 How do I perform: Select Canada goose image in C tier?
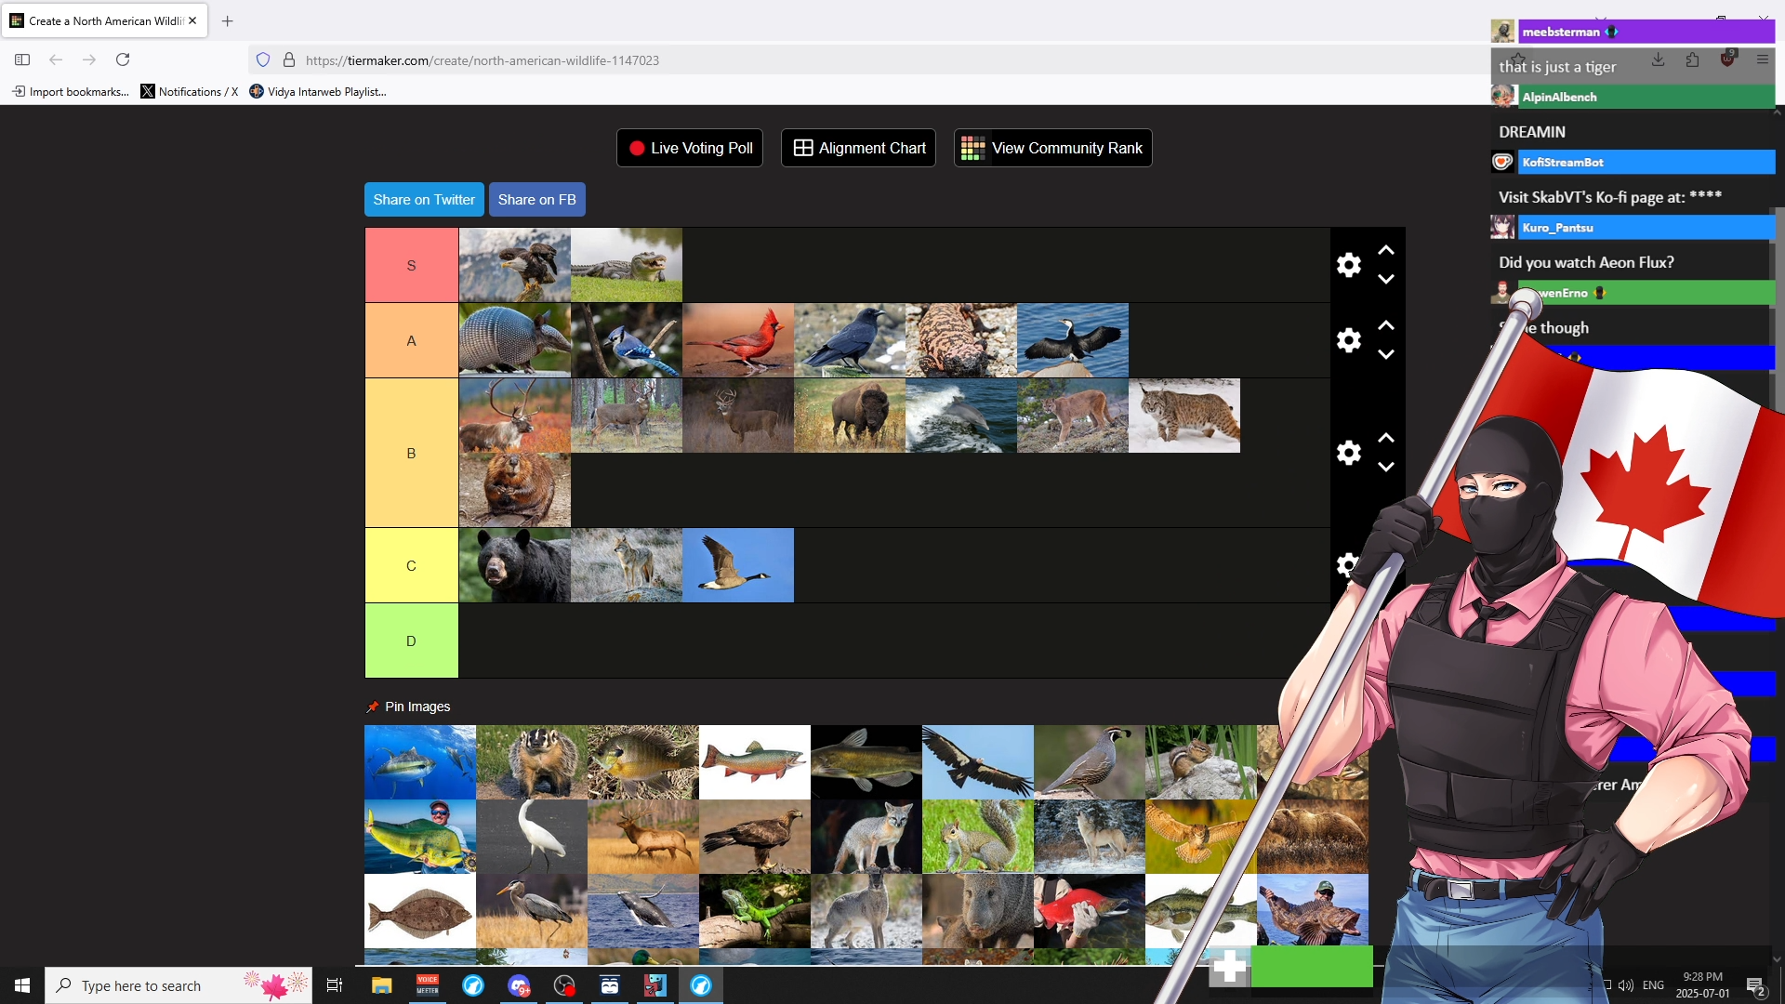[738, 565]
